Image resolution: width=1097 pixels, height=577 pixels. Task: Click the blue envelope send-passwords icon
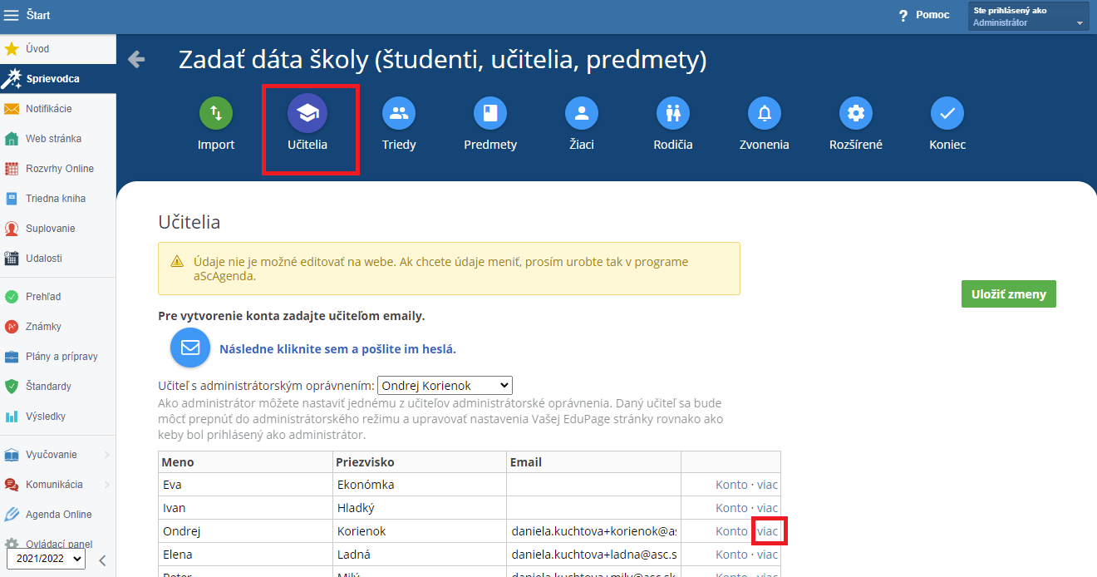[x=190, y=348]
